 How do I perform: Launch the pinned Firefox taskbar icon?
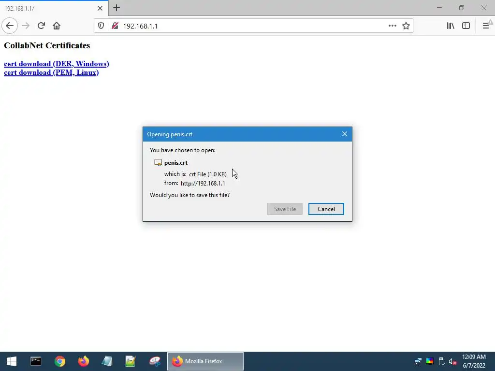83,361
